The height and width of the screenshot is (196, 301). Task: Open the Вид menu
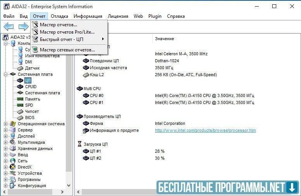[x=24, y=16]
